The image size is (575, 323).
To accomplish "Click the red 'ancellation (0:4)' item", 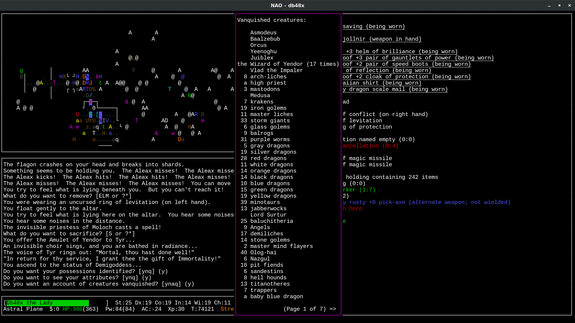I will [x=370, y=146].
